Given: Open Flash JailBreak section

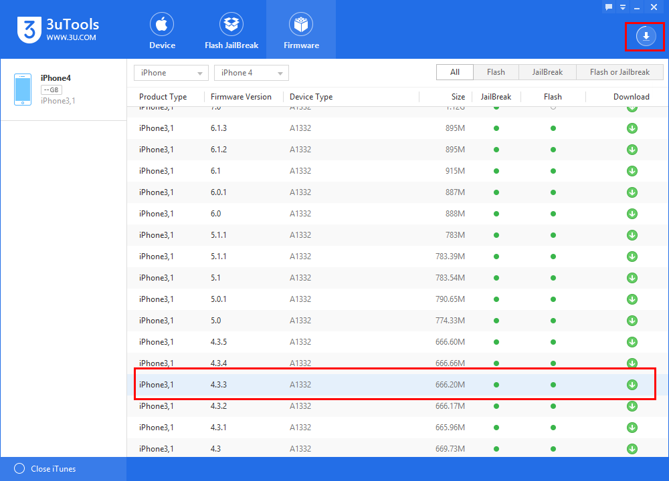Looking at the screenshot, I should [x=231, y=30].
